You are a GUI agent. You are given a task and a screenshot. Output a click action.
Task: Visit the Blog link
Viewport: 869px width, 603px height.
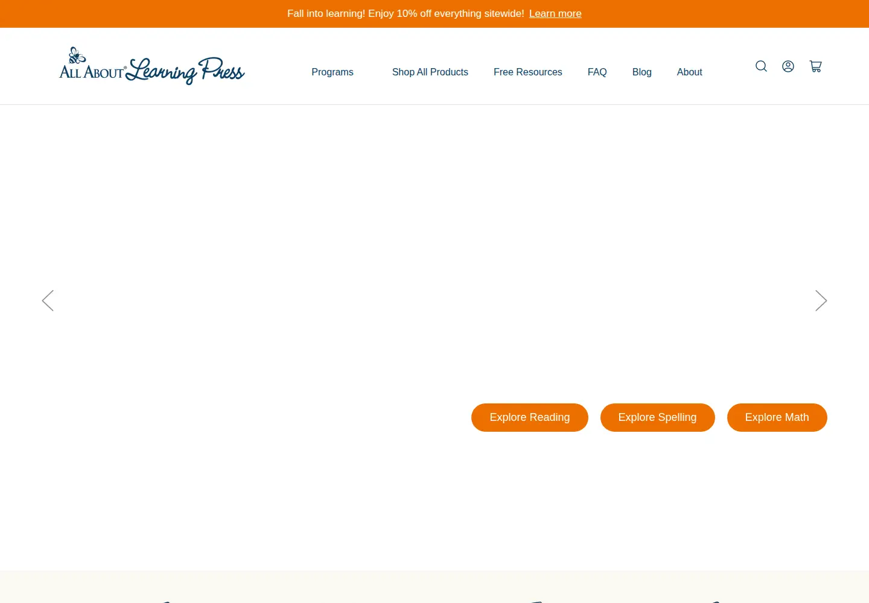pyautogui.click(x=642, y=72)
